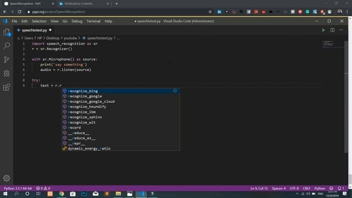The height and width of the screenshot is (198, 352).
Task: Choose recognize_houndify suggestion
Action: coord(121,107)
